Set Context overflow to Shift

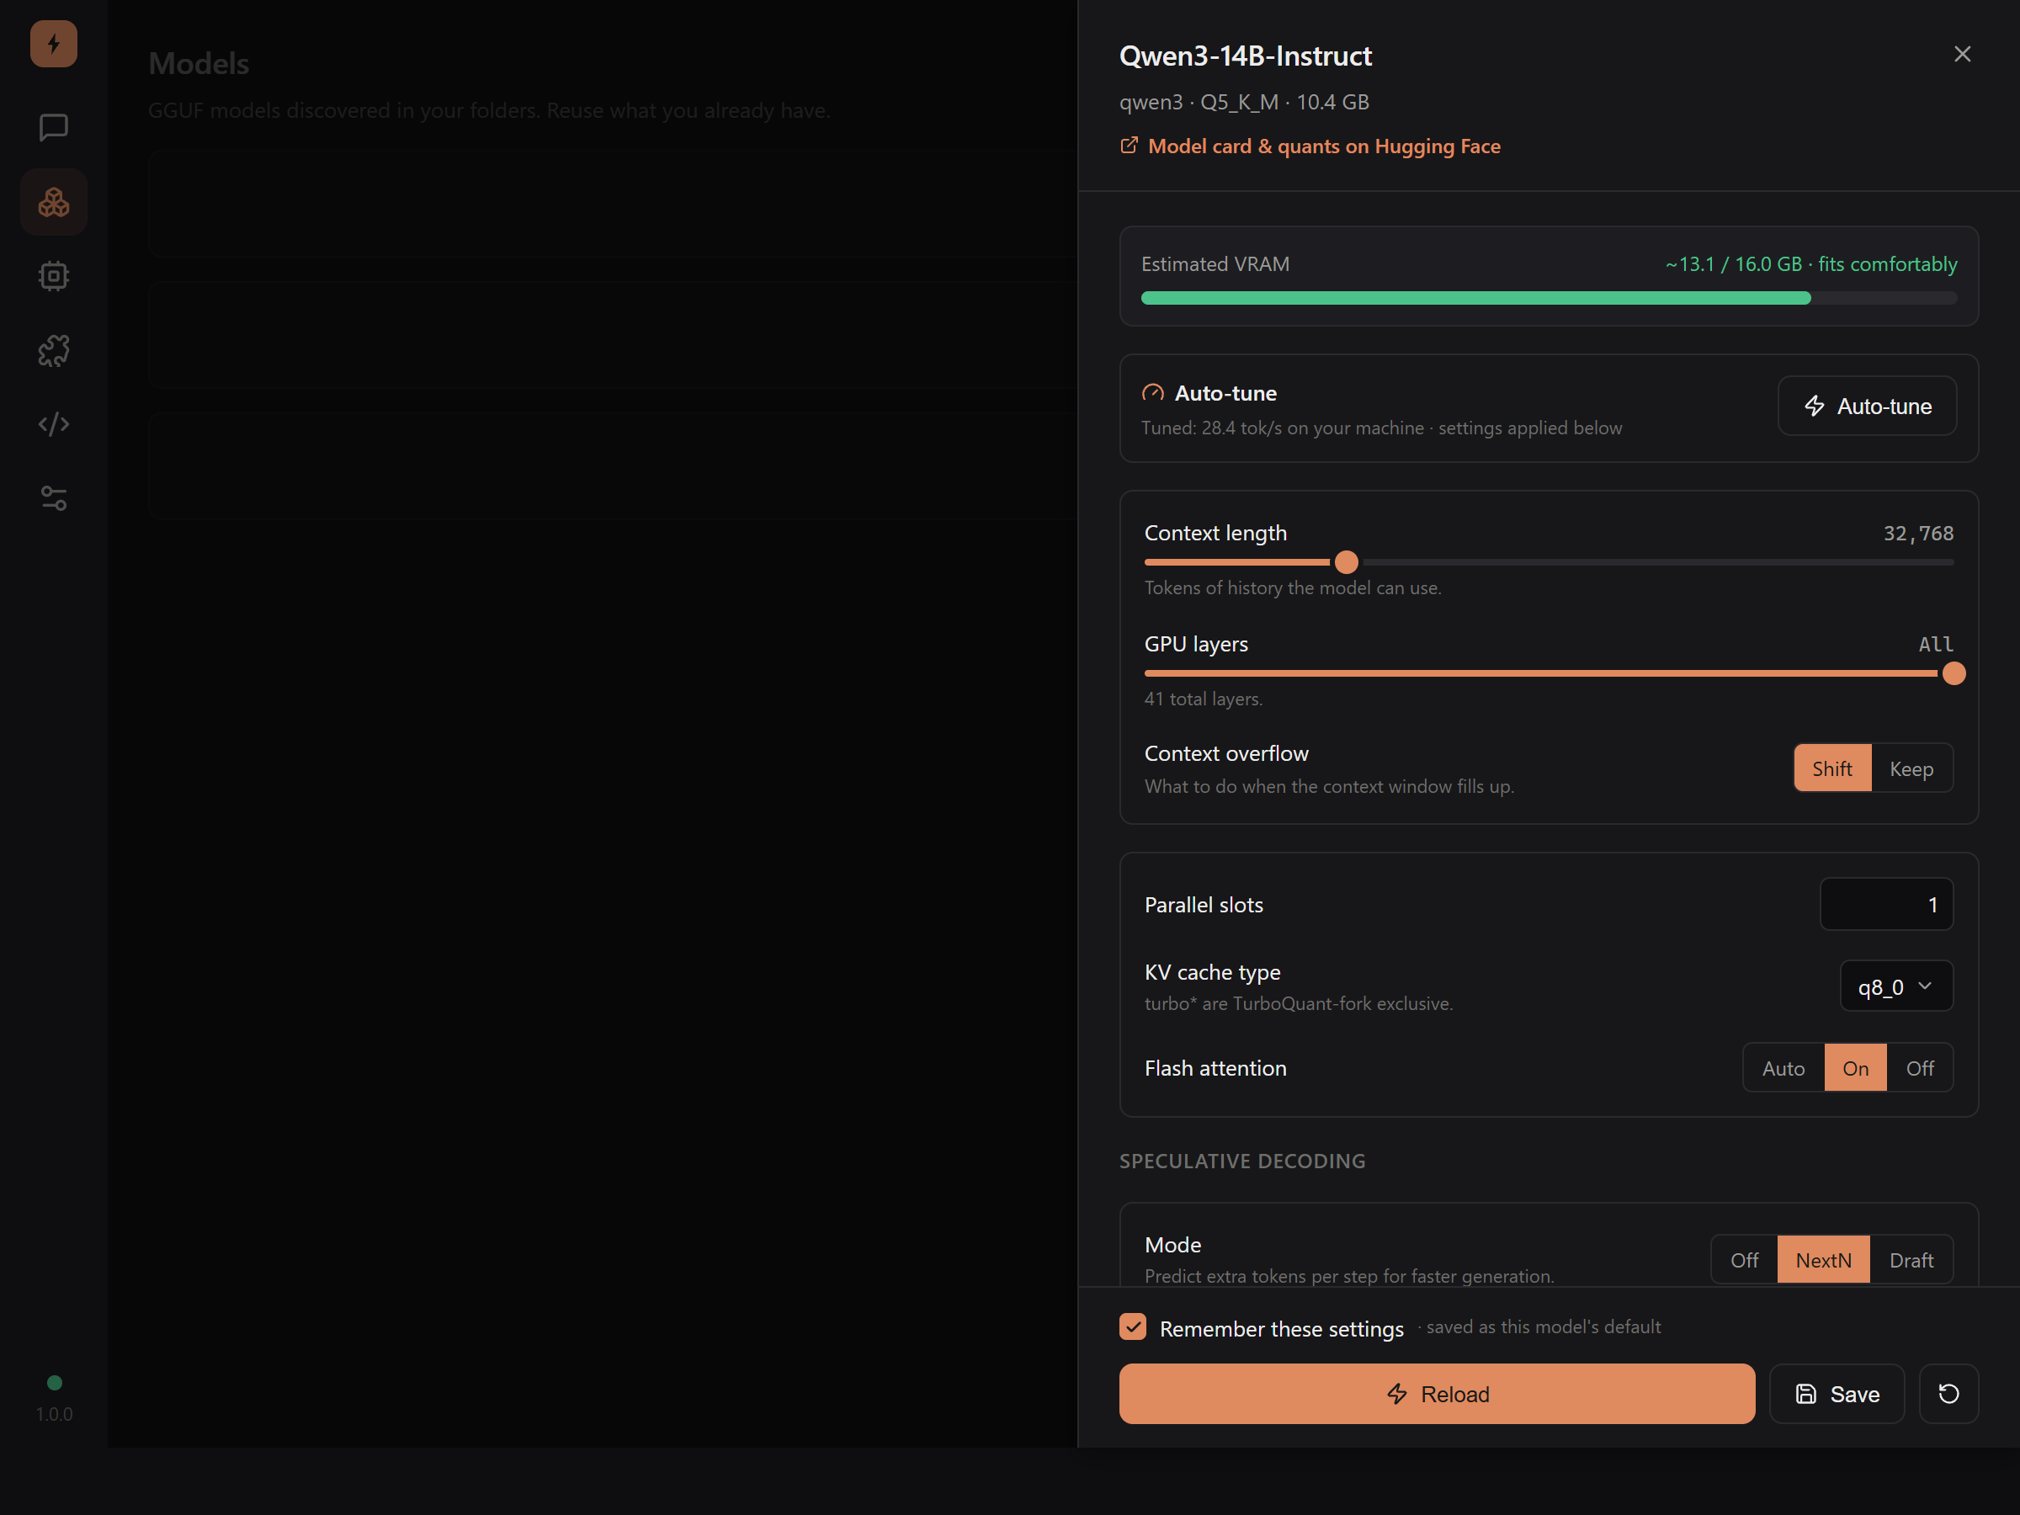click(x=1833, y=769)
